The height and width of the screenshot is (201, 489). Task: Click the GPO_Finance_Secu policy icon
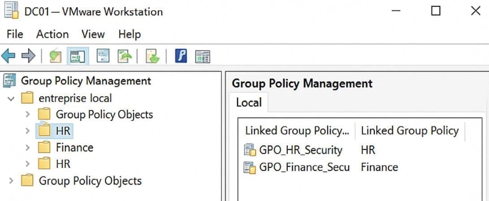click(249, 167)
